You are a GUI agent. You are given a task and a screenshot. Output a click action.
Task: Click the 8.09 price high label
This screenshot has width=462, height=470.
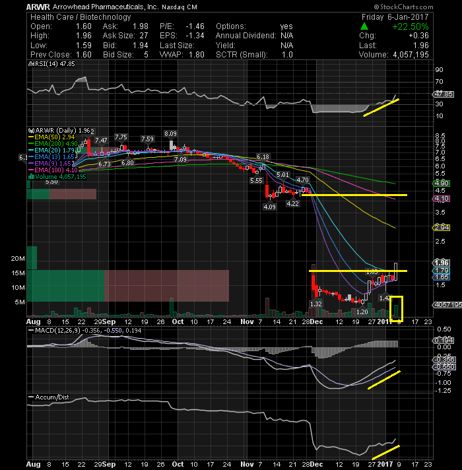pos(170,134)
